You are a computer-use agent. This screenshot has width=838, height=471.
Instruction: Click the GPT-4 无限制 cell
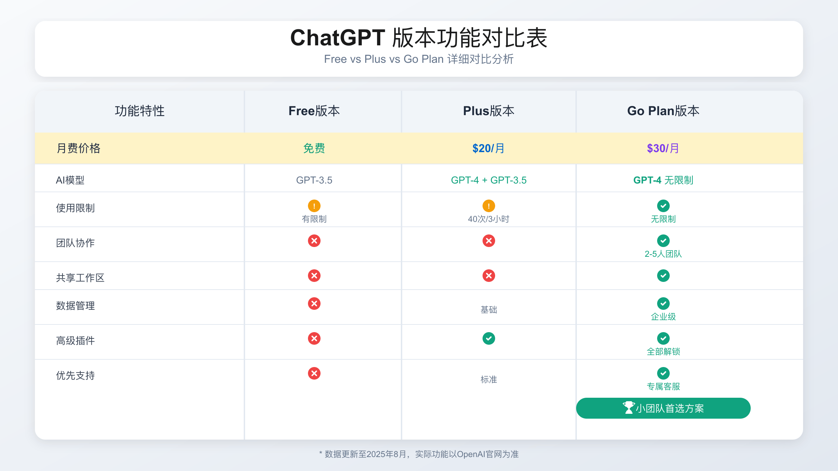[x=663, y=180]
